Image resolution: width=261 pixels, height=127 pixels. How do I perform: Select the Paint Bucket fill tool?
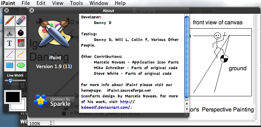tap(21, 43)
